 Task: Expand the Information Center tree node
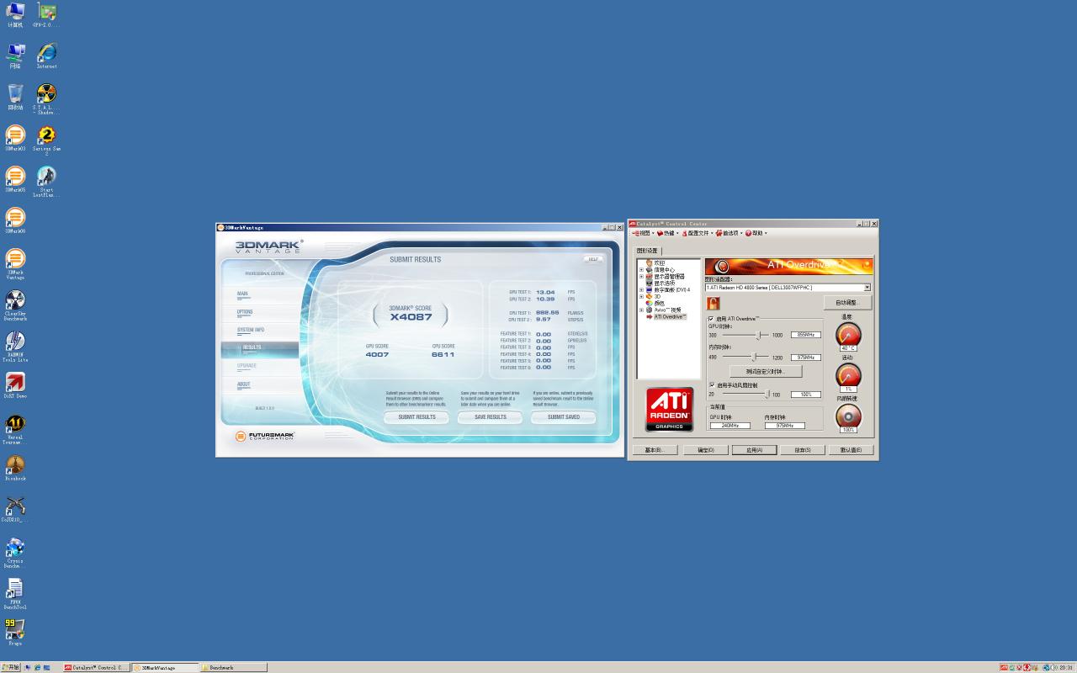[641, 270]
